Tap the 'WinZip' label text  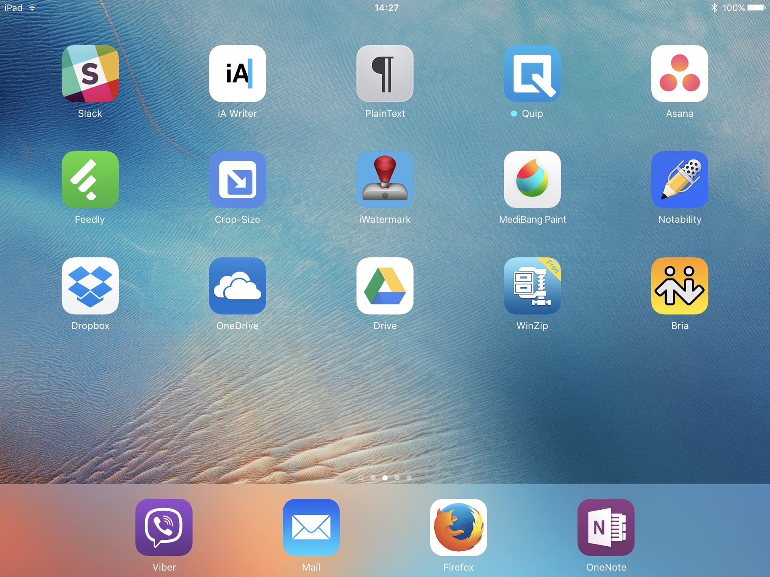tap(532, 326)
